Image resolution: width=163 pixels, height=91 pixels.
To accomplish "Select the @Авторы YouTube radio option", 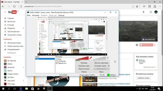I will (137, 60).
